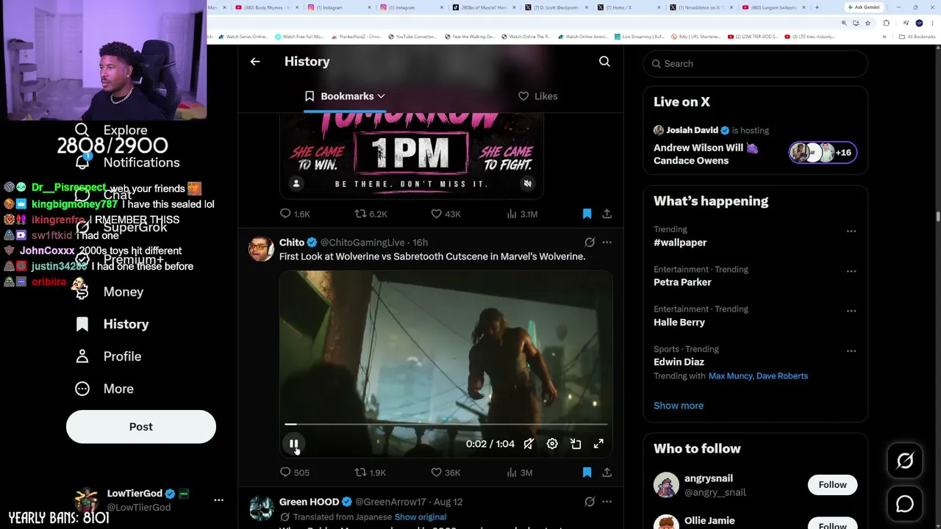
Task: Seek in the Wolverine video progress bar
Action: (446, 424)
